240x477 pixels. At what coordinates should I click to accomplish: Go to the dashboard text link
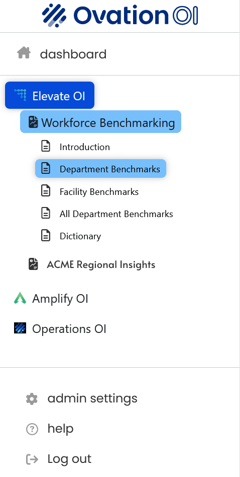73,54
